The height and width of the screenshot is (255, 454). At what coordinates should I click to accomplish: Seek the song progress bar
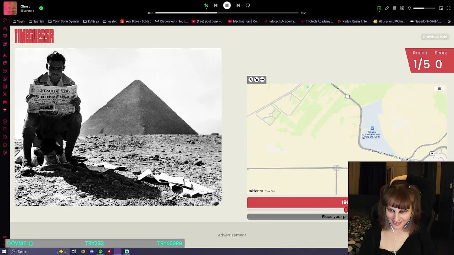[x=227, y=13]
